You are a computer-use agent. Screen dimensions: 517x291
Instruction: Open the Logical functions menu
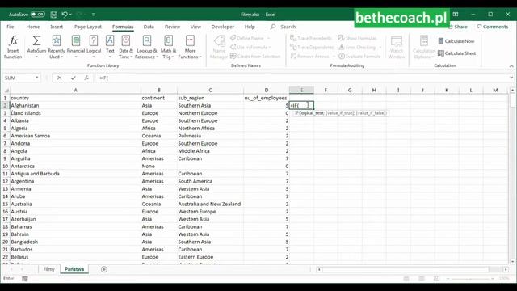click(x=94, y=47)
